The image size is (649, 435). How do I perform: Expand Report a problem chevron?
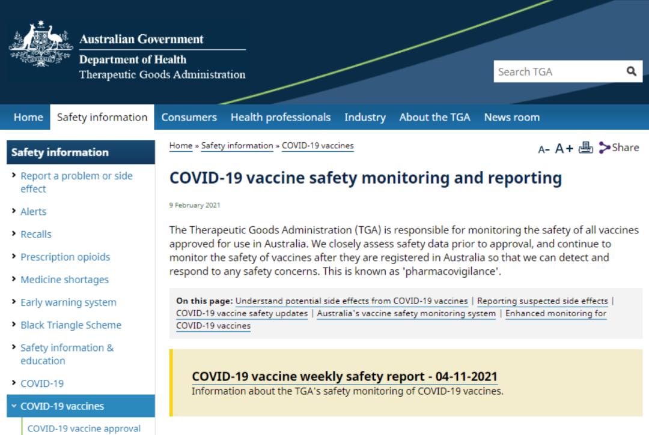click(14, 175)
